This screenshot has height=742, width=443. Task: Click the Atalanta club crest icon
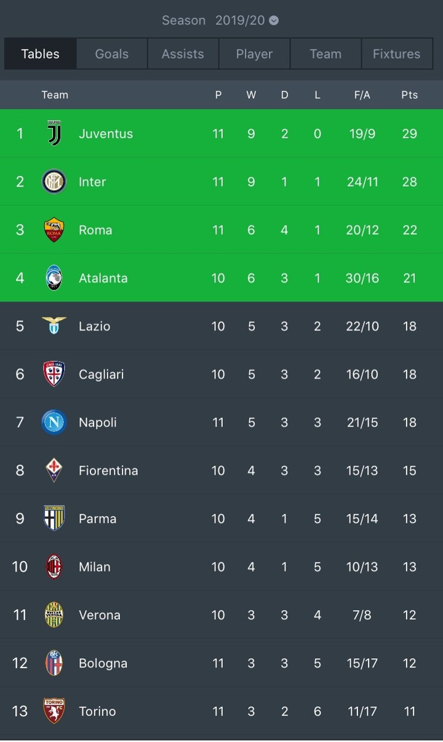(54, 278)
